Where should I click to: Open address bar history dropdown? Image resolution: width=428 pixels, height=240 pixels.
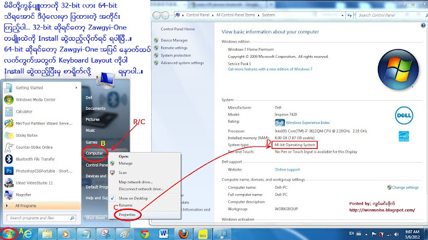click(x=342, y=15)
